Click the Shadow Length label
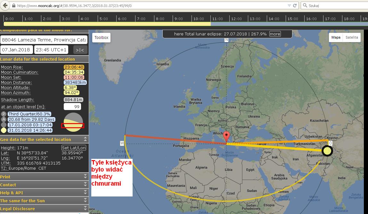The image size is (368, 214). (x=17, y=100)
